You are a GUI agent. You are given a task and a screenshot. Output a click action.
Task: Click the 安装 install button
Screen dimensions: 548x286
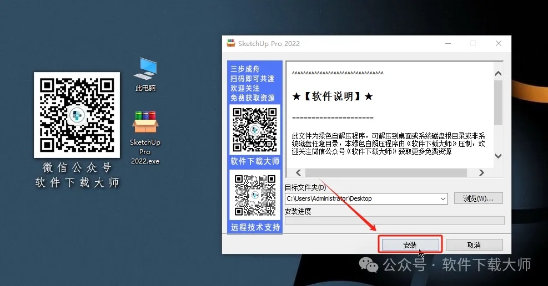tap(410, 245)
